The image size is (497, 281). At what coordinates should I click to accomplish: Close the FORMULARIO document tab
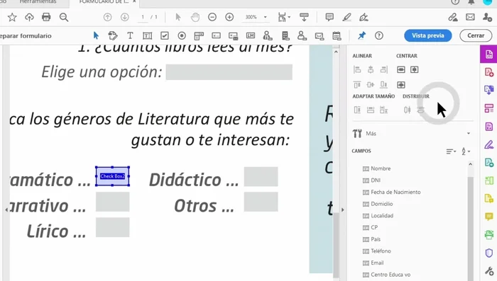pos(134,1)
